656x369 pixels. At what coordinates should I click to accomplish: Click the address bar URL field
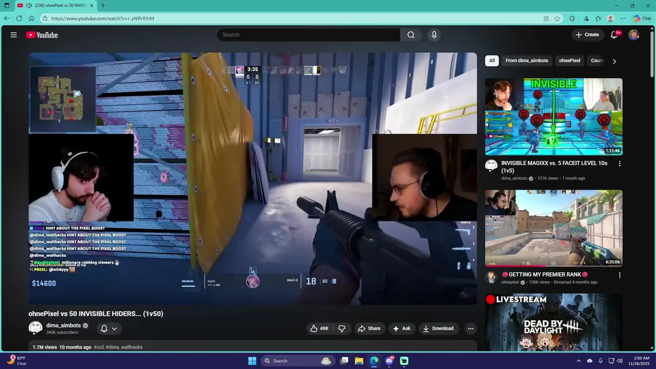coord(292,18)
